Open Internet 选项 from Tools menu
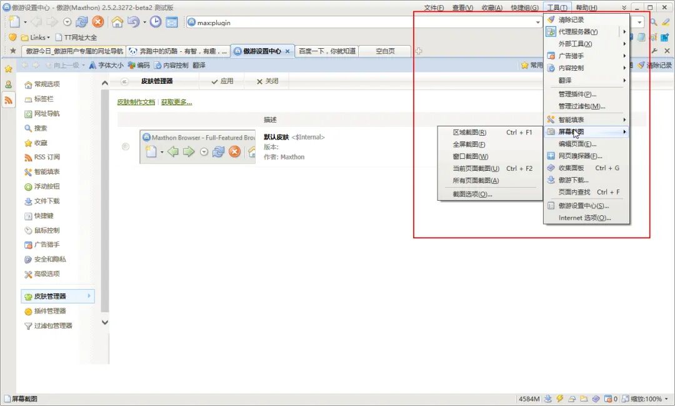The width and height of the screenshot is (675, 406). pos(586,218)
